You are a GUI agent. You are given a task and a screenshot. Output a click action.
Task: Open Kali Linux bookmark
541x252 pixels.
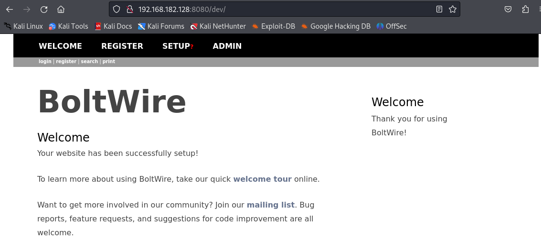[23, 26]
